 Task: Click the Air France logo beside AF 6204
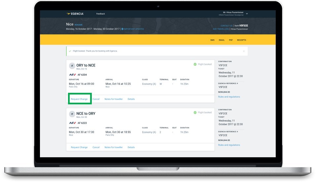72,75
